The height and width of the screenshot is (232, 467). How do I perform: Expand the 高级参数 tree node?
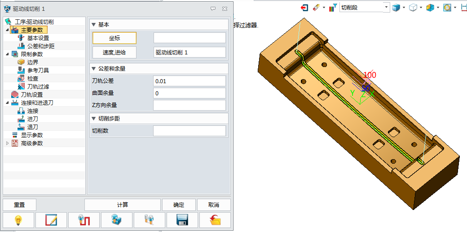click(7, 143)
